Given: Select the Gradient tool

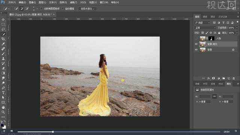Looking at the screenshot, I should [3, 73].
